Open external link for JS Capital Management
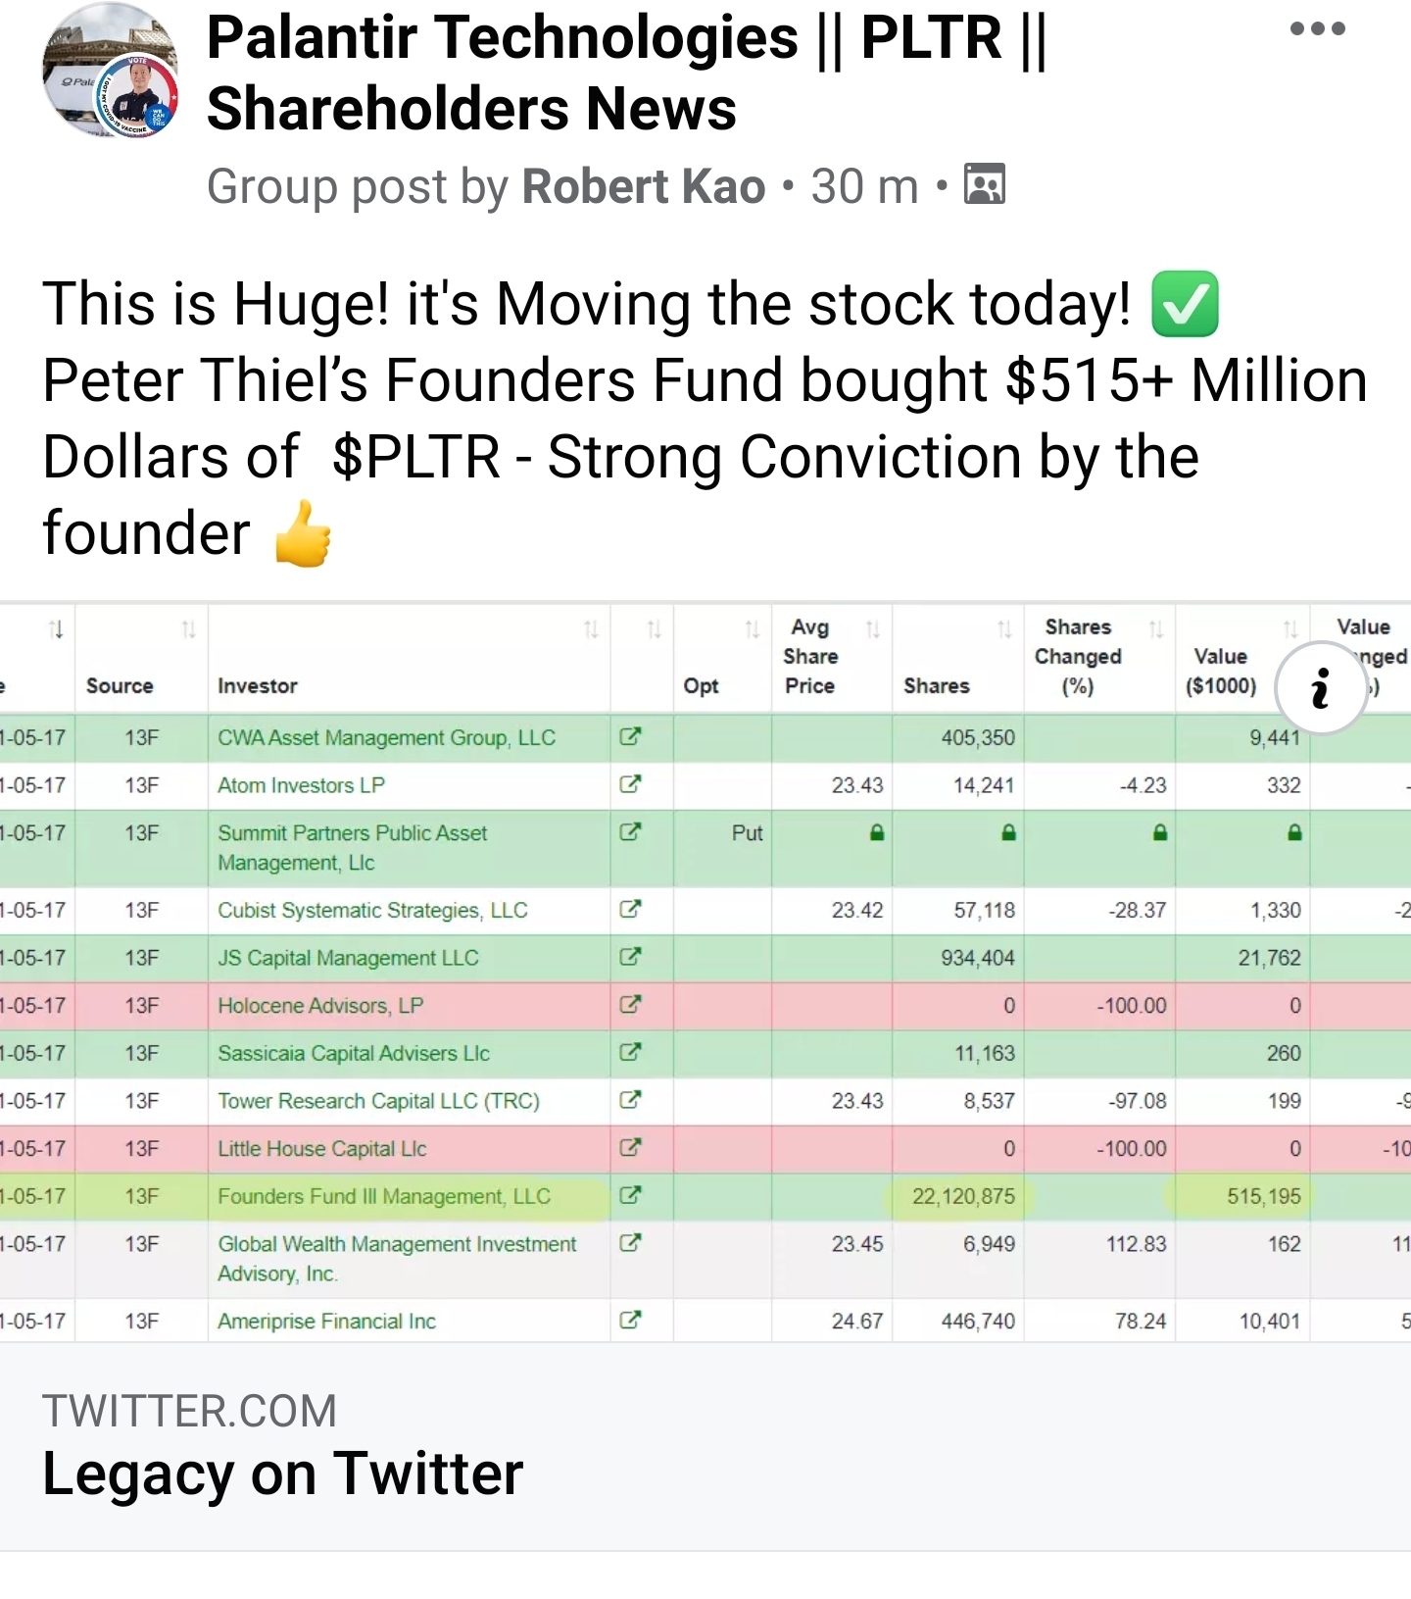The image size is (1411, 1599). click(x=630, y=956)
